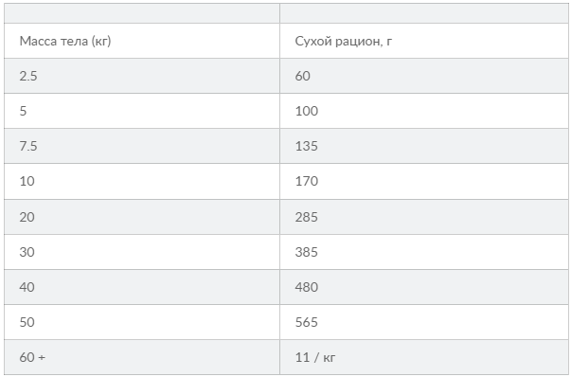Click the 30 kg body mass cell

(142, 252)
